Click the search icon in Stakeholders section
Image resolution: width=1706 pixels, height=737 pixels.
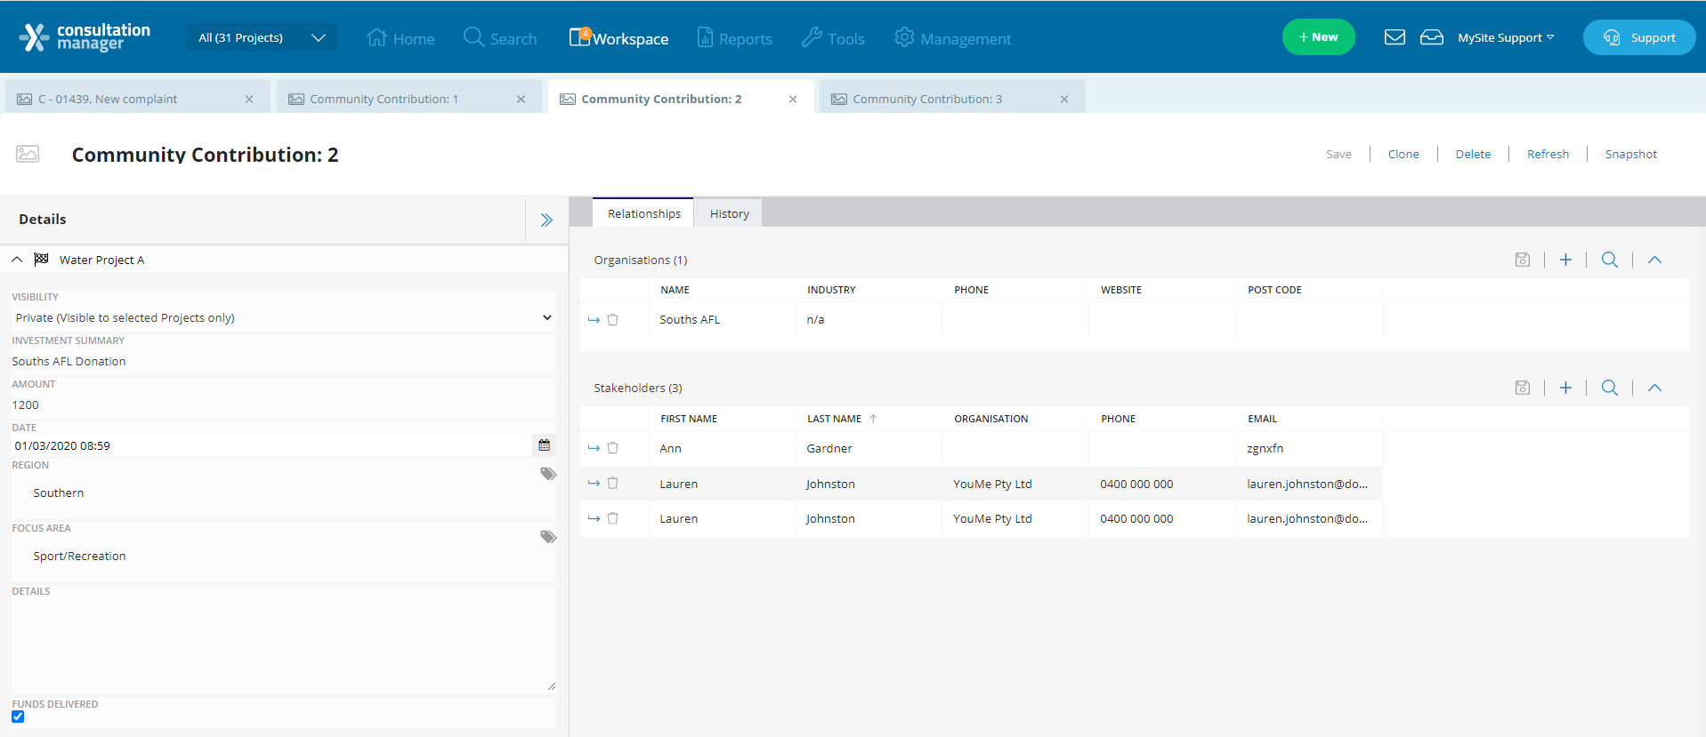[x=1609, y=388]
